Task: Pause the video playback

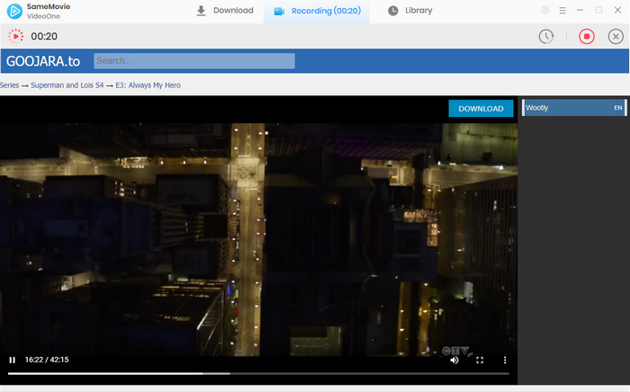Action: pyautogui.click(x=13, y=360)
